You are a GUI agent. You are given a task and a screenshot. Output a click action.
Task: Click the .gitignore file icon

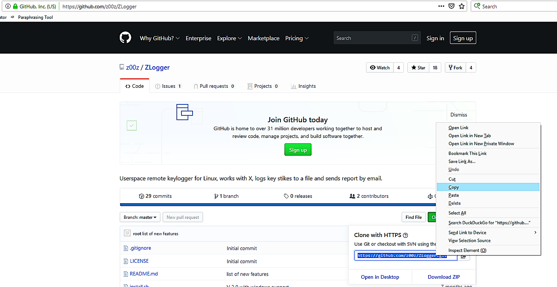click(126, 248)
